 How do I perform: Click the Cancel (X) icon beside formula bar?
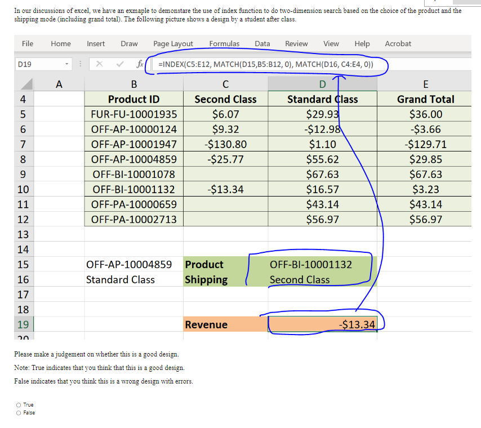coord(100,64)
